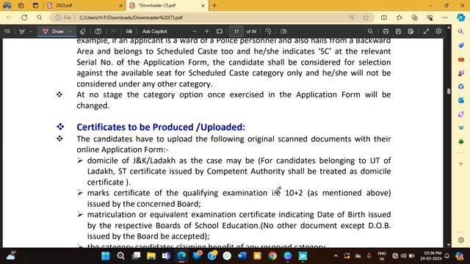Click Fit to width icon
The image size is (470, 264).
[x=220, y=32]
